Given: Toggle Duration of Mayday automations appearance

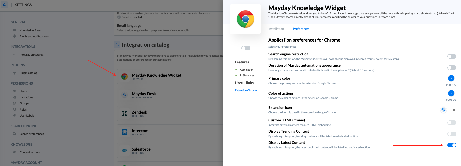Looking at the screenshot, I should (x=452, y=68).
